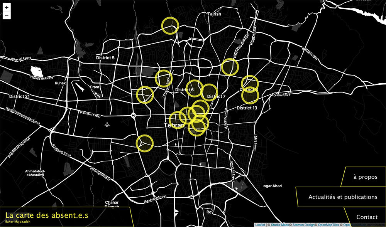Select the yellow marker on Sayyad Shirazi Expy
This screenshot has width=386, height=227.
(x=230, y=67)
